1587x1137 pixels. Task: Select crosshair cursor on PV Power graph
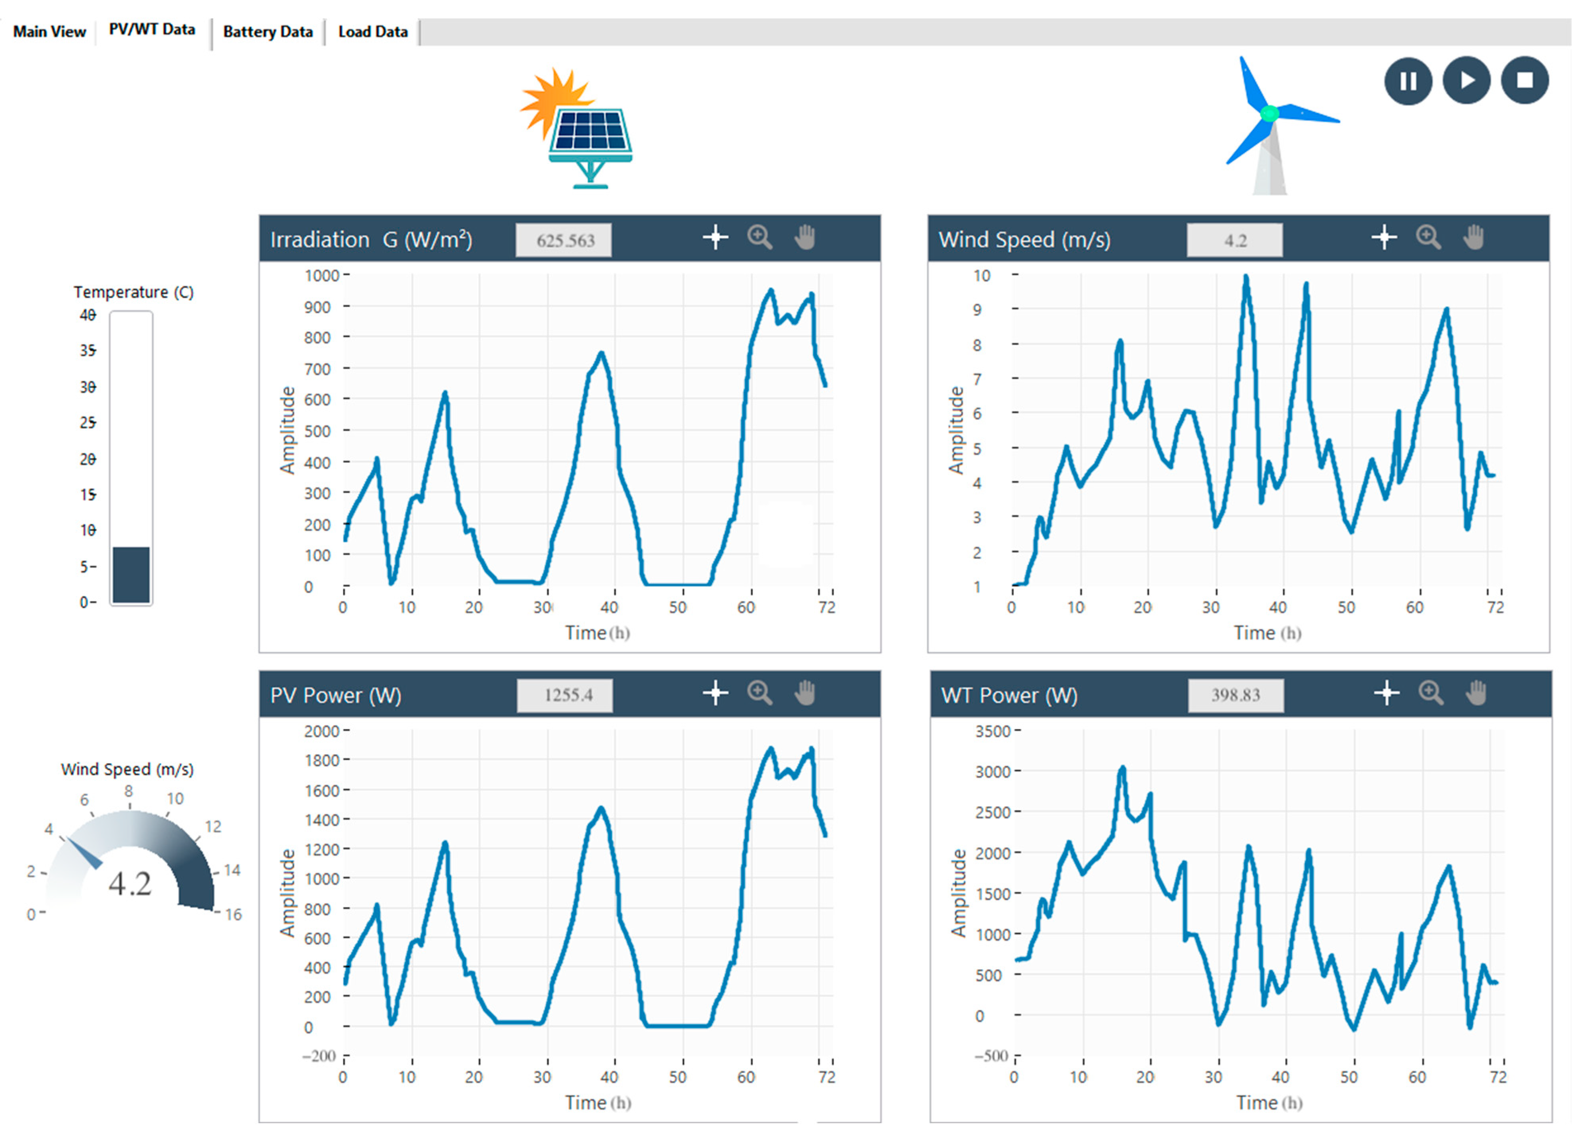[715, 693]
